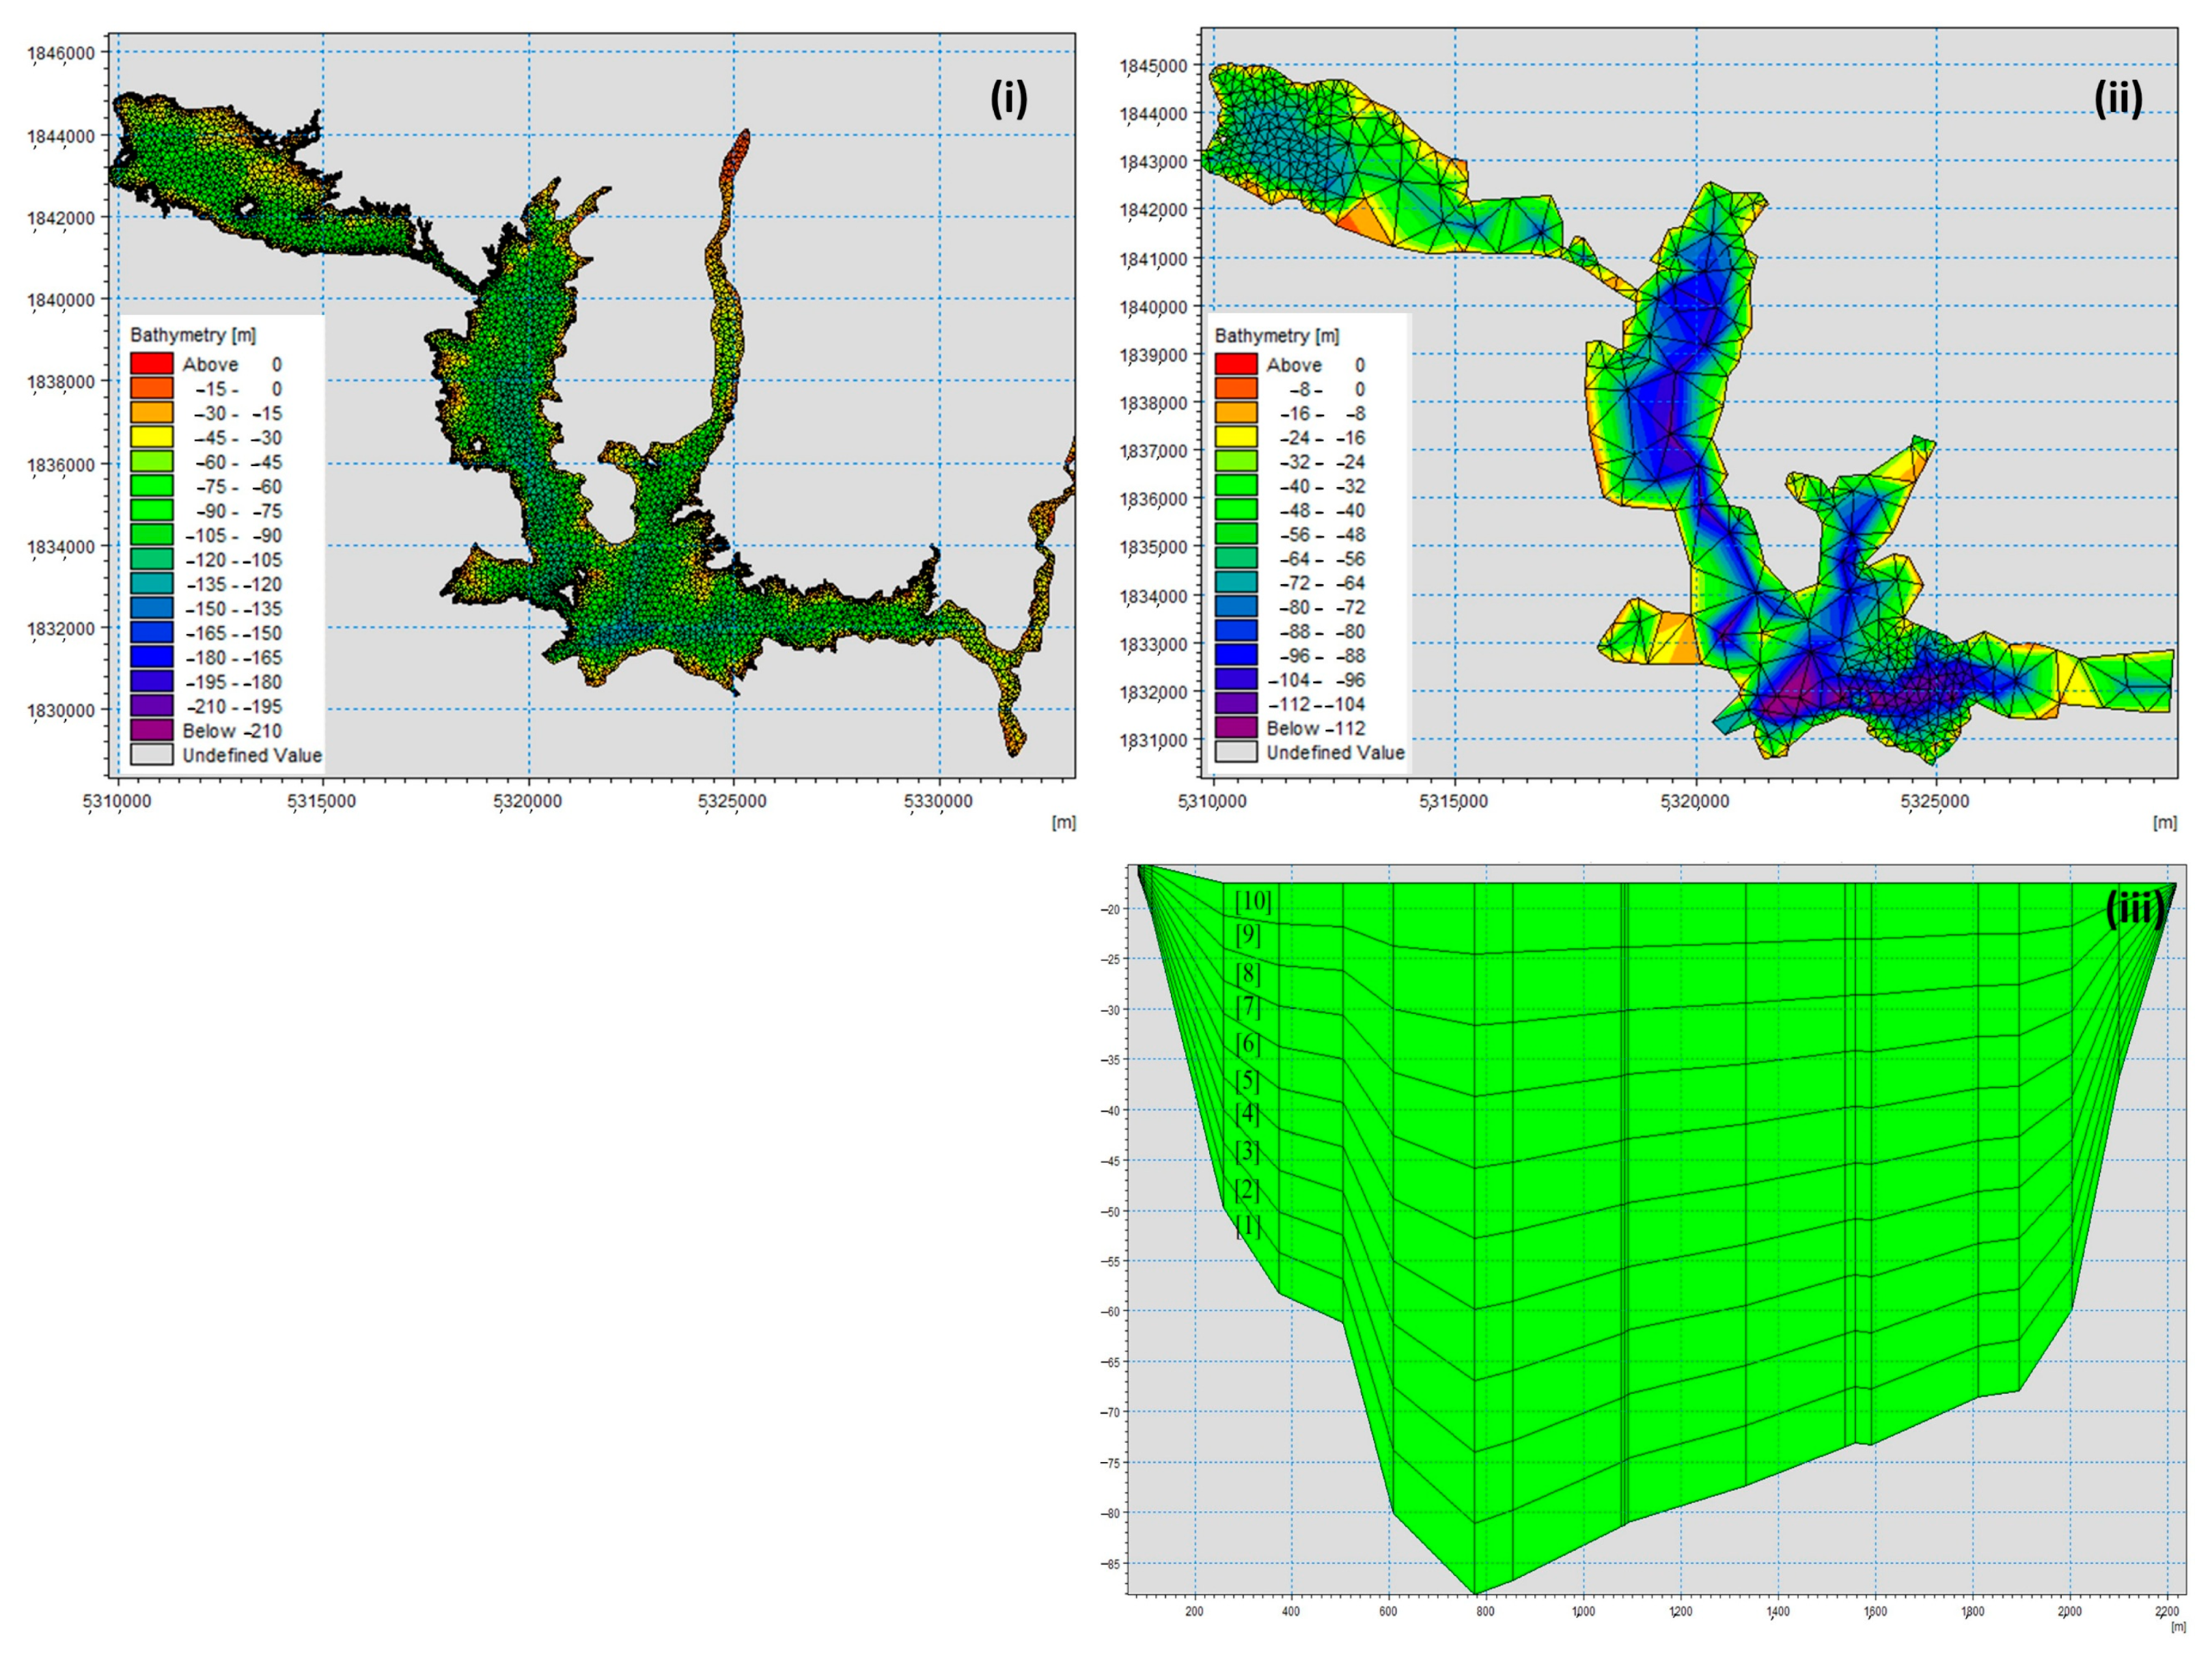Click the 1839000 y-axis label in panel (ii)
The width and height of the screenshot is (2212, 1654).
(x=1154, y=356)
